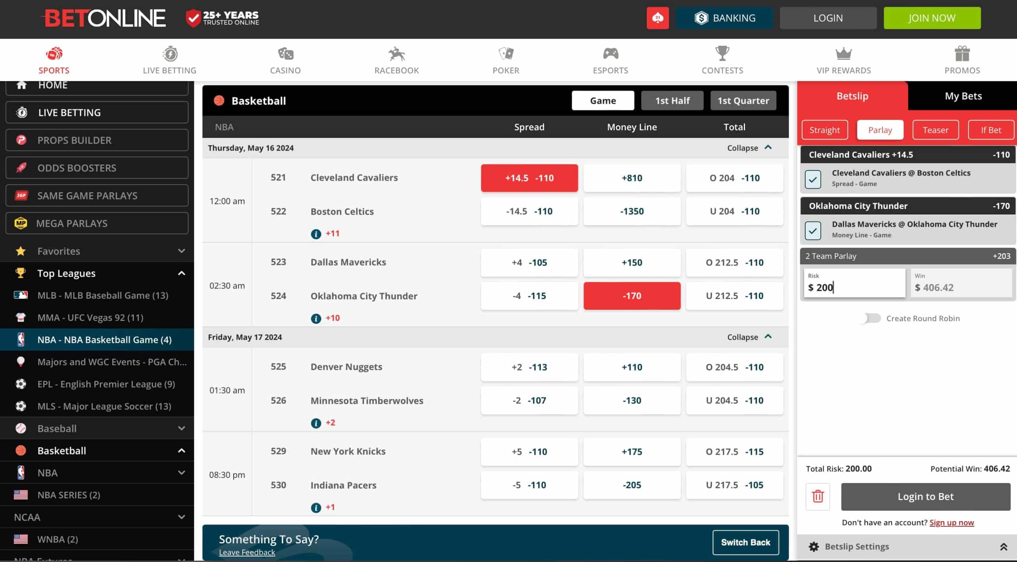
Task: Click the Mega Parlays MP badge icon
Action: click(21, 223)
